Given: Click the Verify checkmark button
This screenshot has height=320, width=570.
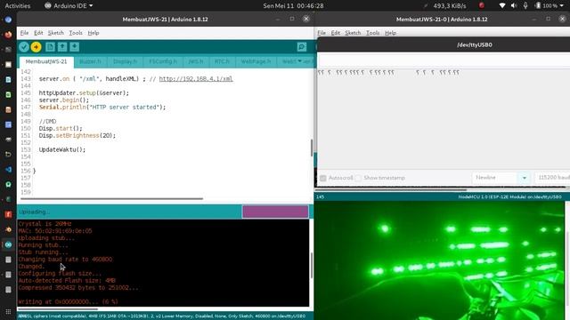Looking at the screenshot, I should [24, 47].
